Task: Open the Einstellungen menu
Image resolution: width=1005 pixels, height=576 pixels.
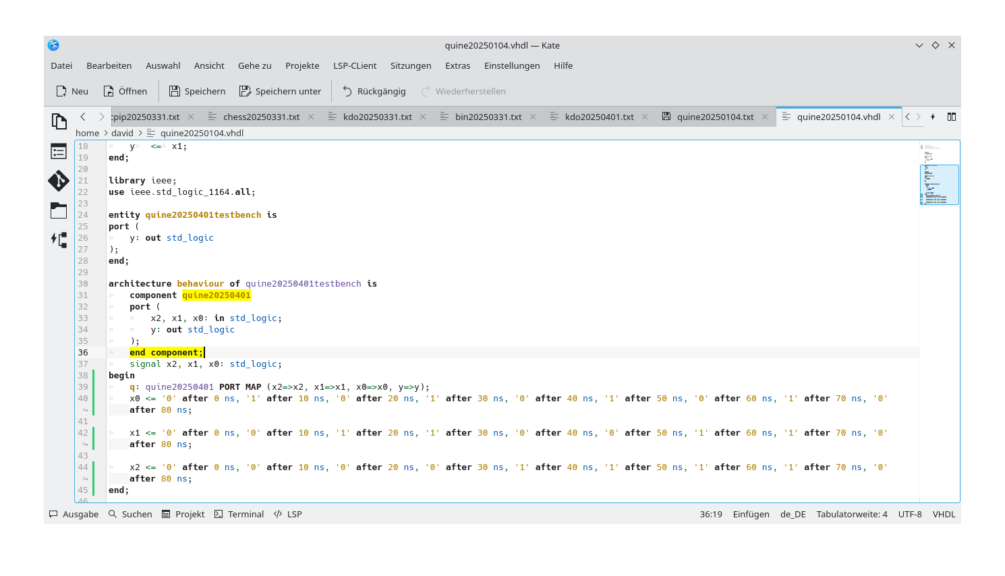Action: pyautogui.click(x=512, y=65)
